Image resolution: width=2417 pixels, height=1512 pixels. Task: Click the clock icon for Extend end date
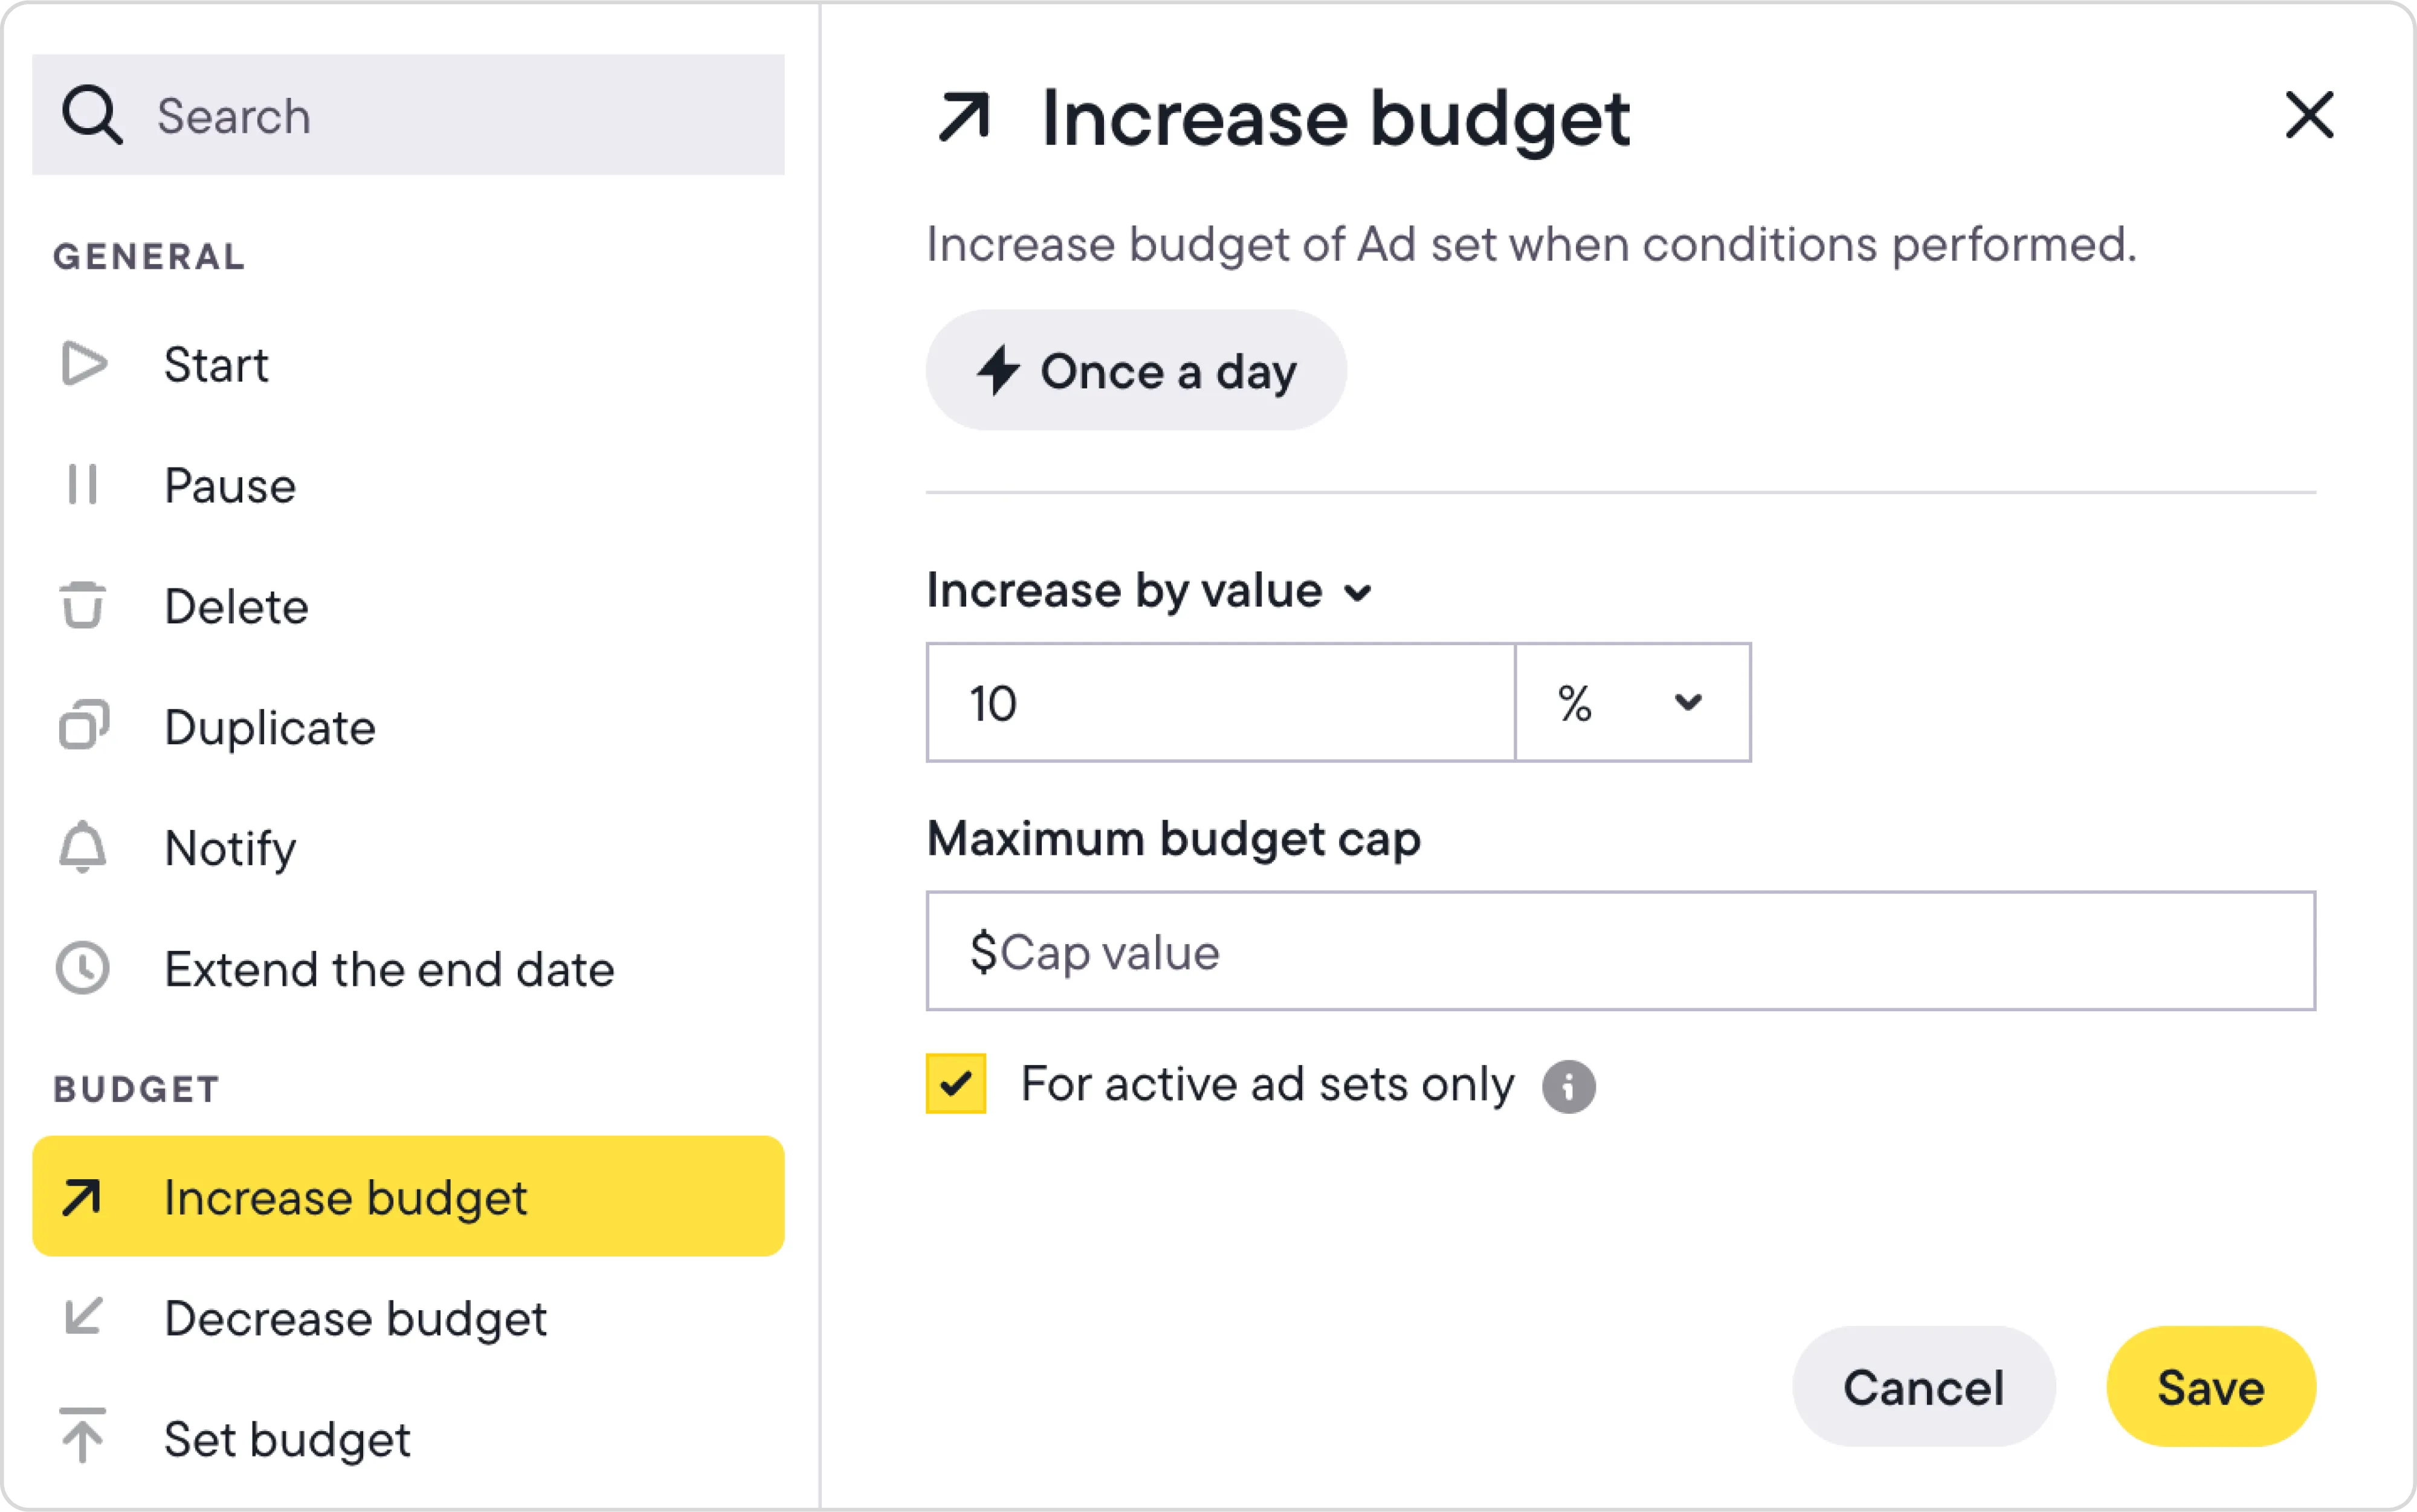click(82, 968)
